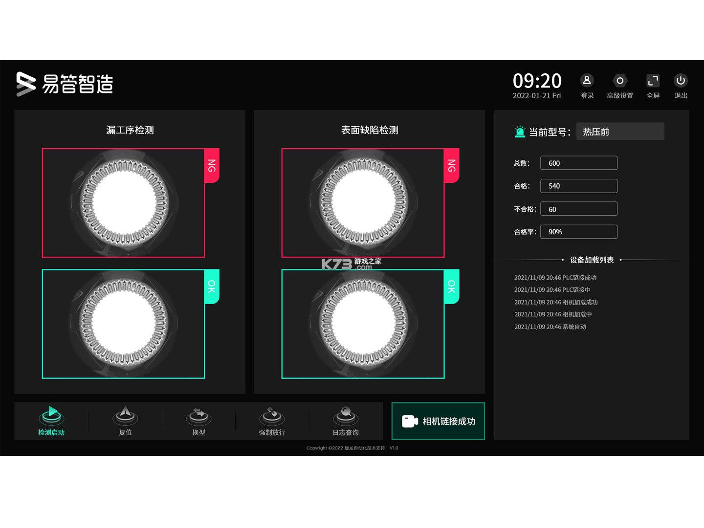Click the red NG tag in 表面缺陷检测
The width and height of the screenshot is (704, 528).
(452, 165)
